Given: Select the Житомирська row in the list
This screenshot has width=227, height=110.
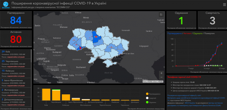Looking at the screenshot, I should click(x=15, y=92).
